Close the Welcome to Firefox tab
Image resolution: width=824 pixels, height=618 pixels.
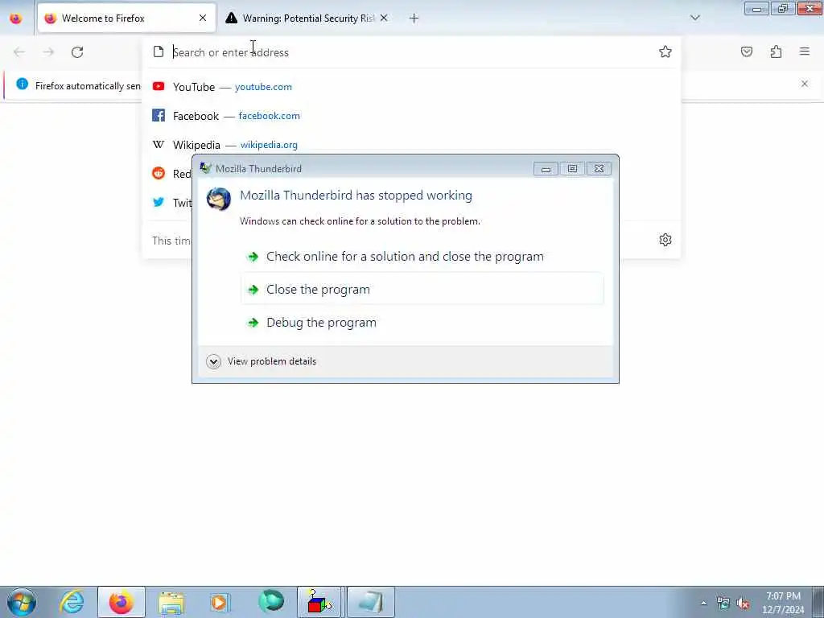pos(203,19)
